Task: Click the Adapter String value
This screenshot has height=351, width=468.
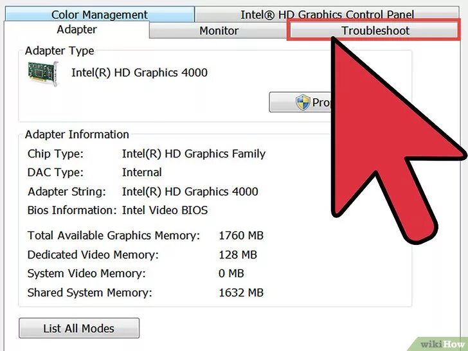Action: pyautogui.click(x=190, y=192)
